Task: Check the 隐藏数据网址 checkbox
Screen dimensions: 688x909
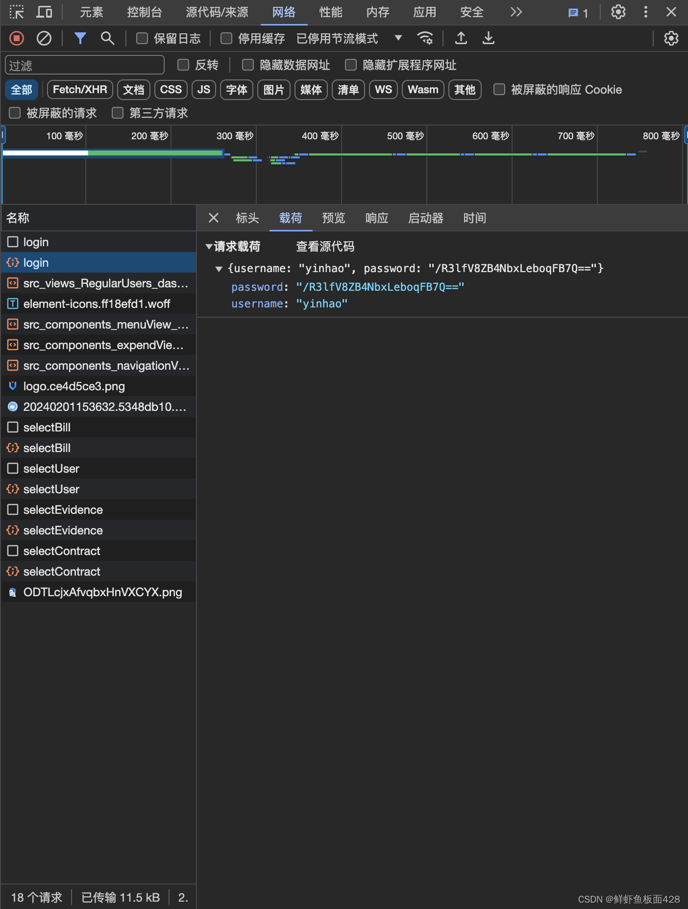Action: click(248, 65)
